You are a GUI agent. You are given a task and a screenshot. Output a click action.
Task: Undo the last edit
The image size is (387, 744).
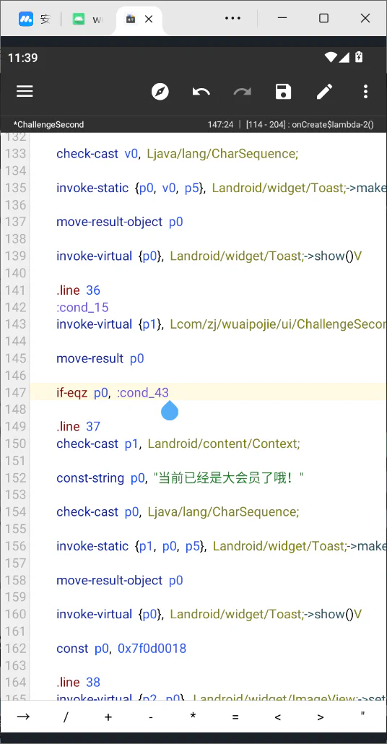coord(201,91)
